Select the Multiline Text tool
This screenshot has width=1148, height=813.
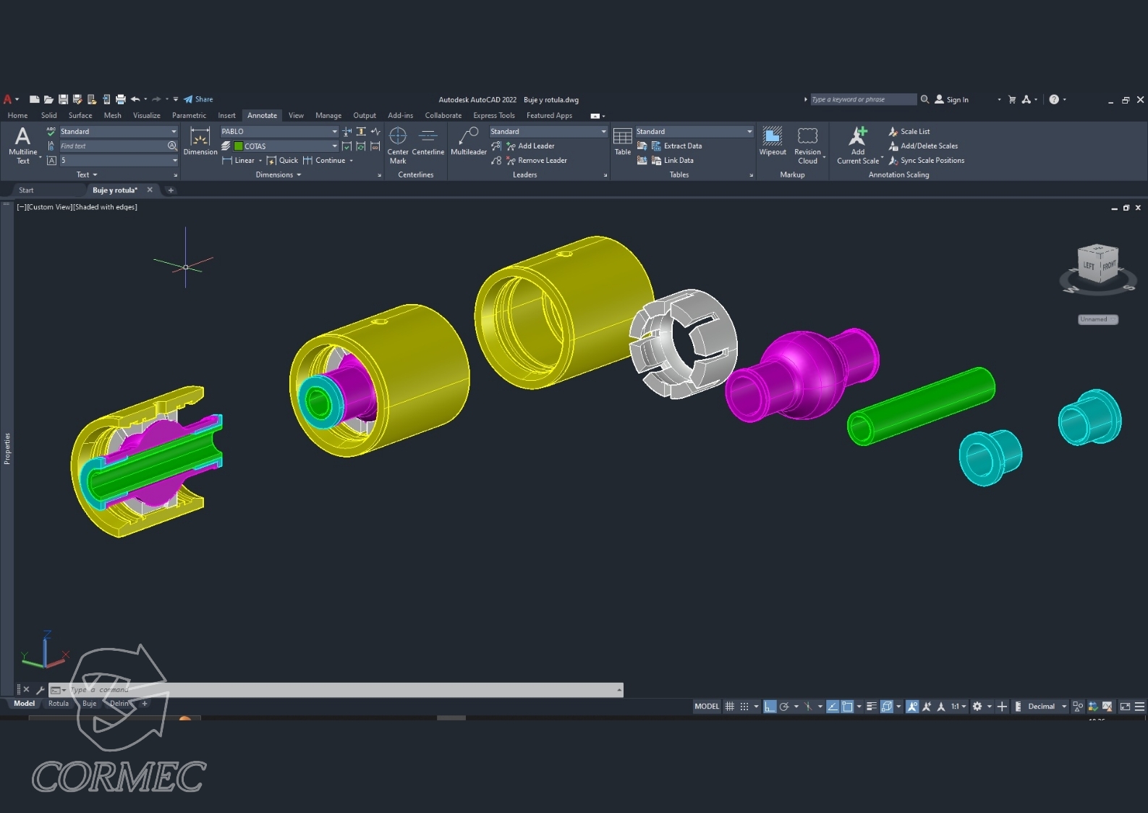[22, 144]
